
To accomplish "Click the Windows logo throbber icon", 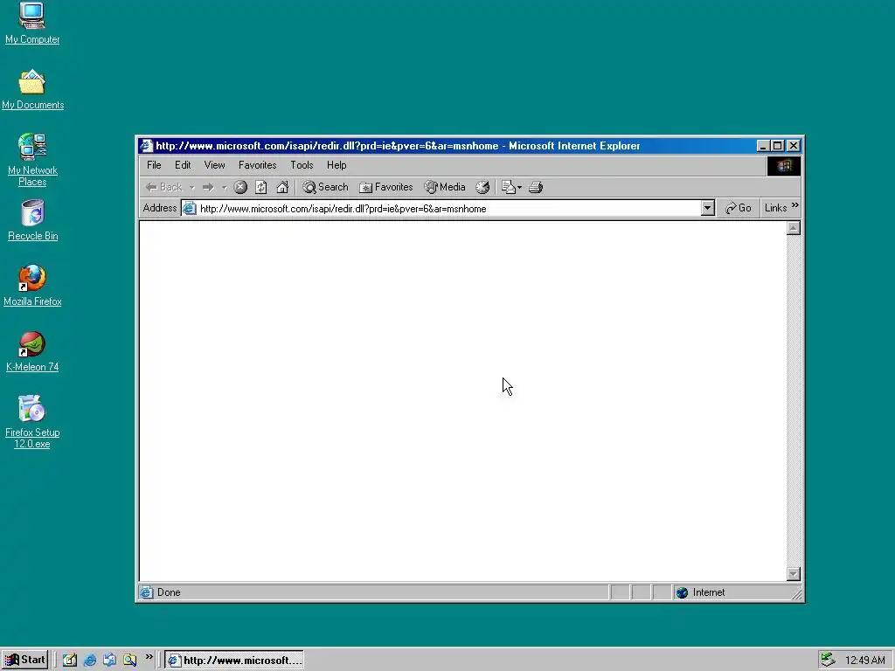I will 784,166.
